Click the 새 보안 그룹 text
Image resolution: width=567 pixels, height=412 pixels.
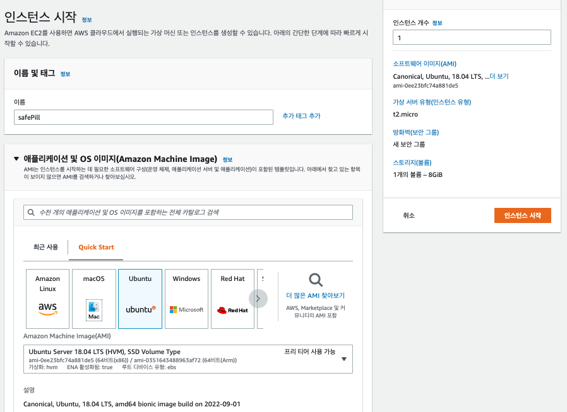coord(409,144)
